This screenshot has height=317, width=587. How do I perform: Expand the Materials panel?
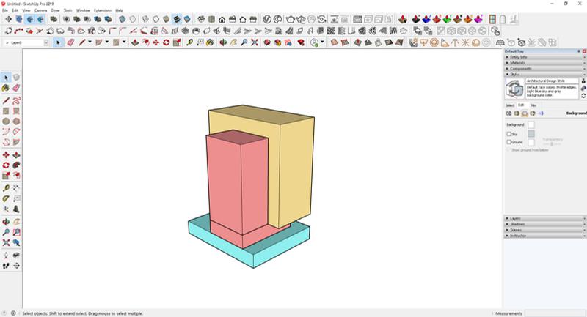545,63
